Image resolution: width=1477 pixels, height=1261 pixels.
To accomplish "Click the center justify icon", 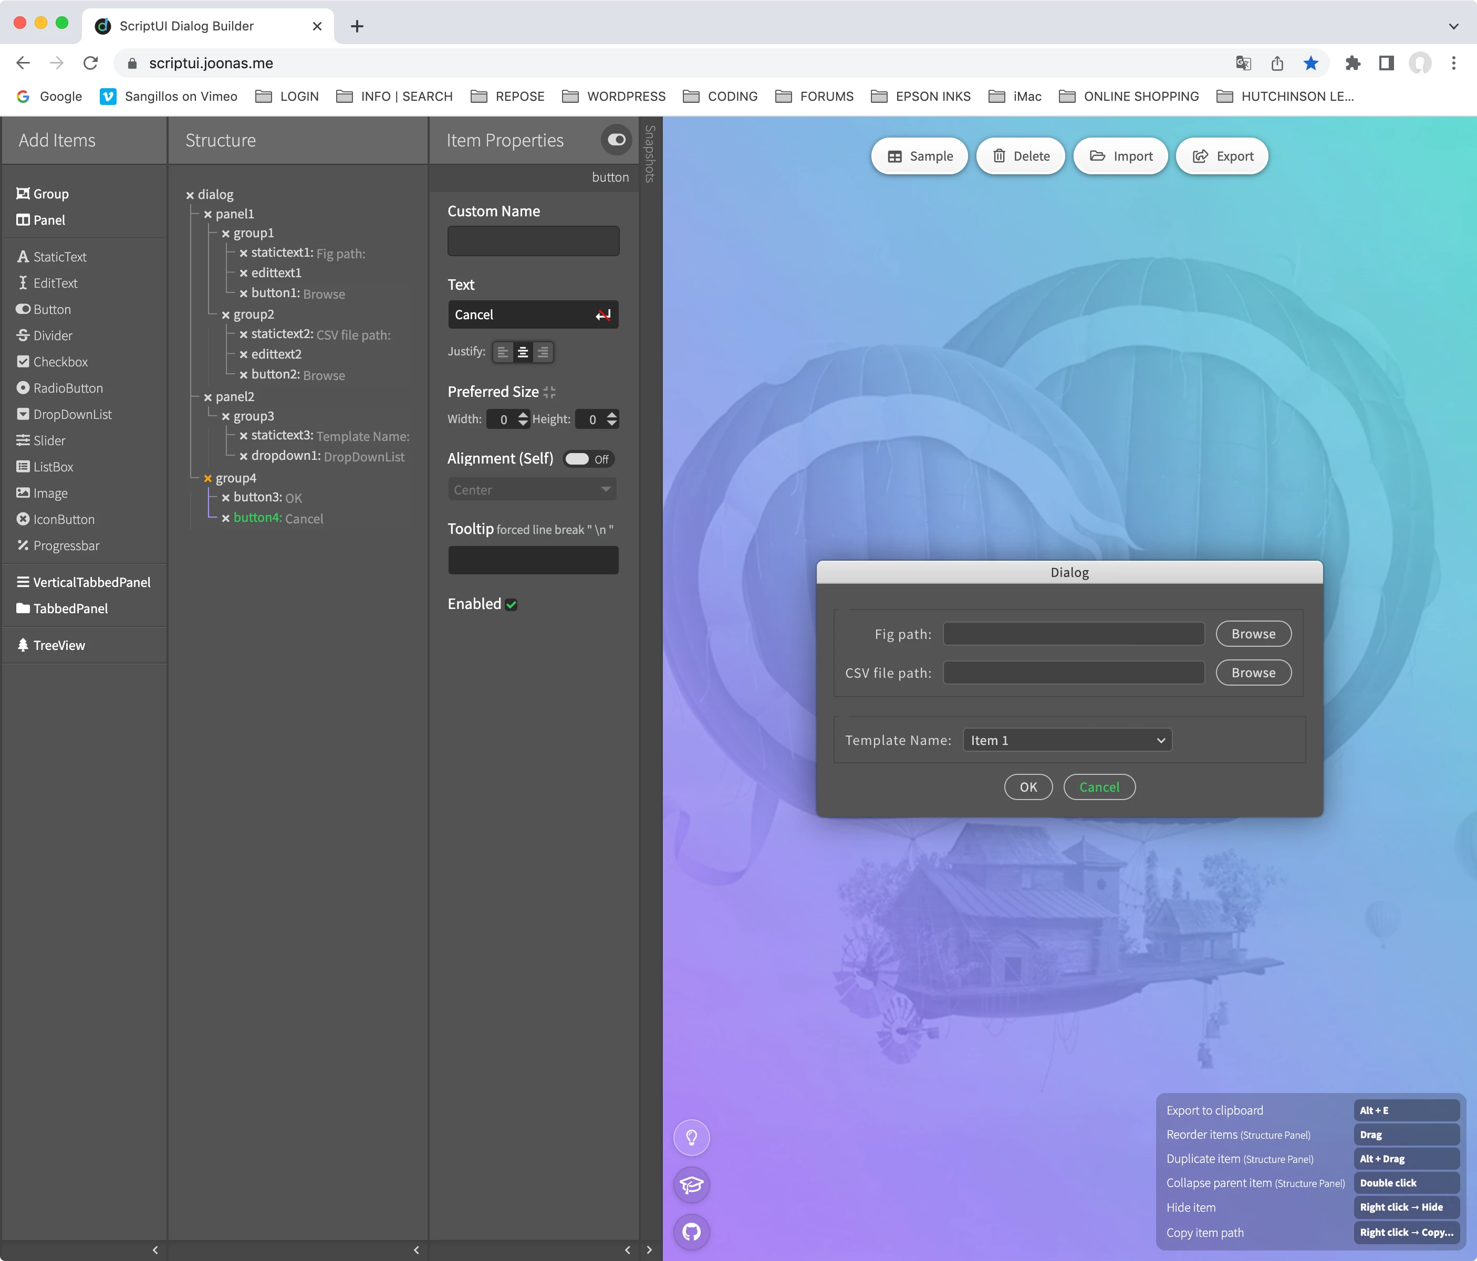I will (523, 352).
